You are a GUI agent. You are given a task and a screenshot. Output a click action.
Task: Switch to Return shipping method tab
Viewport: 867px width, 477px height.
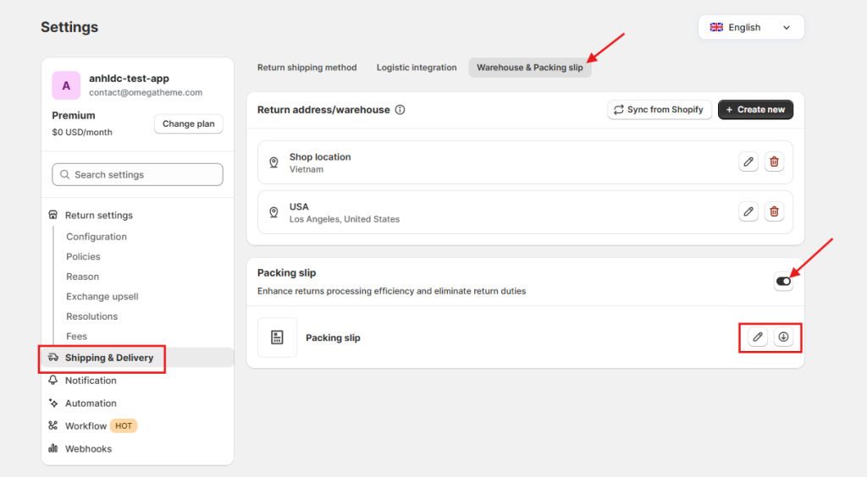306,68
